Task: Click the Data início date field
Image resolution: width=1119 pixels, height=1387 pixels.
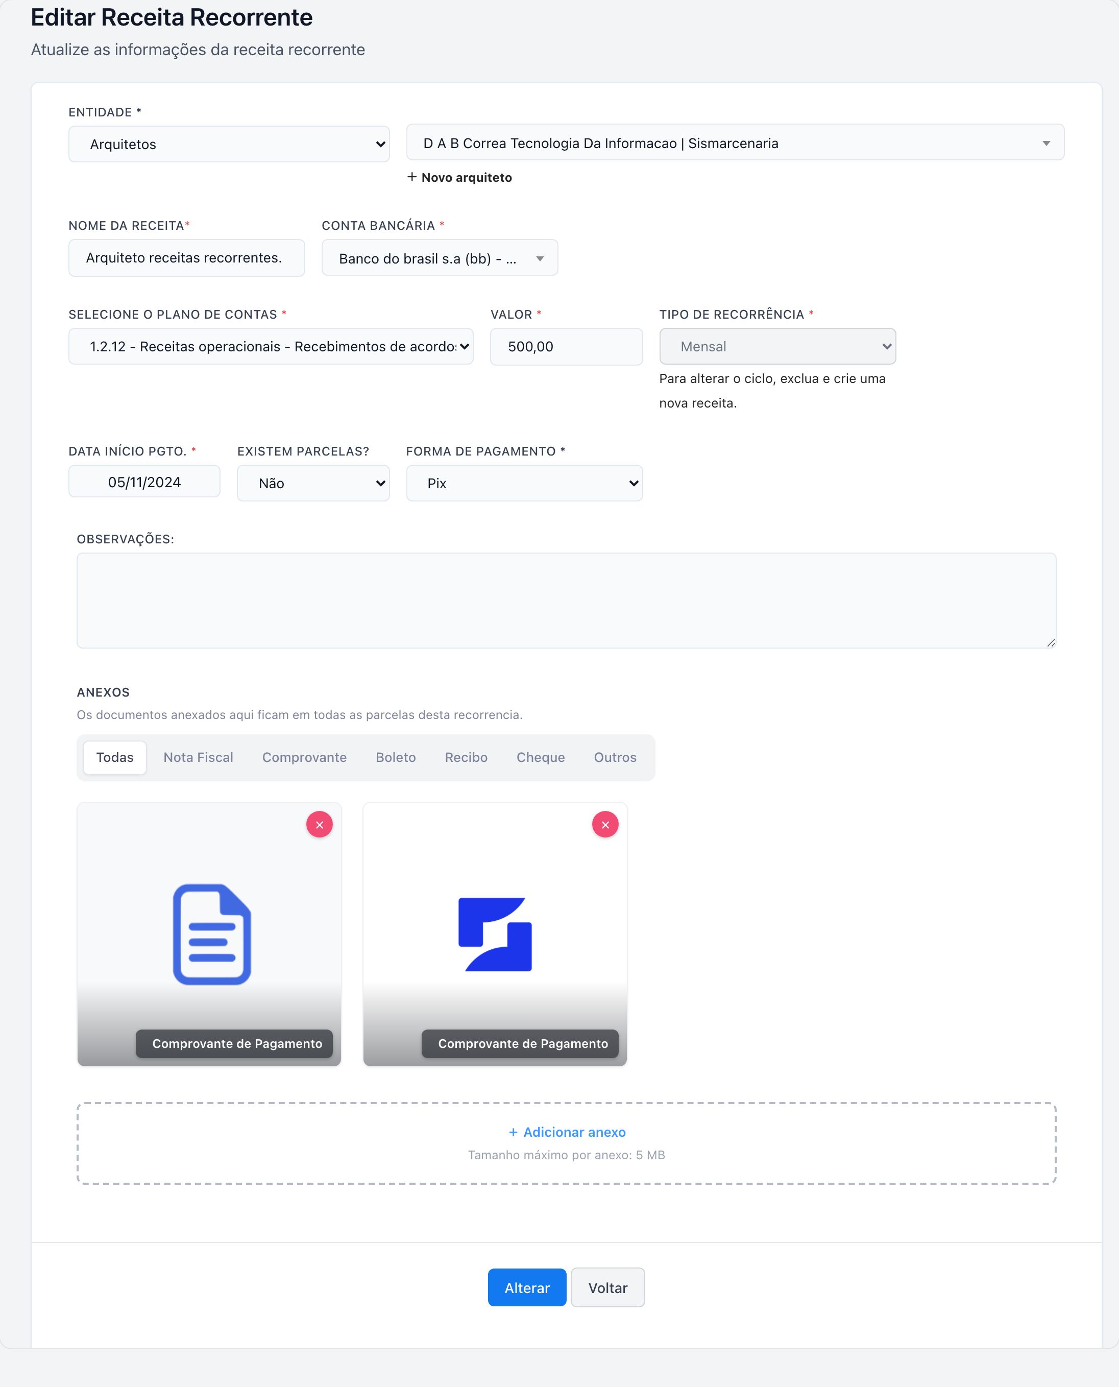Action: pos(144,482)
